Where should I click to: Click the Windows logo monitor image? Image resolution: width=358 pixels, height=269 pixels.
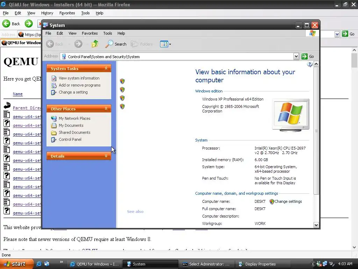(291, 115)
